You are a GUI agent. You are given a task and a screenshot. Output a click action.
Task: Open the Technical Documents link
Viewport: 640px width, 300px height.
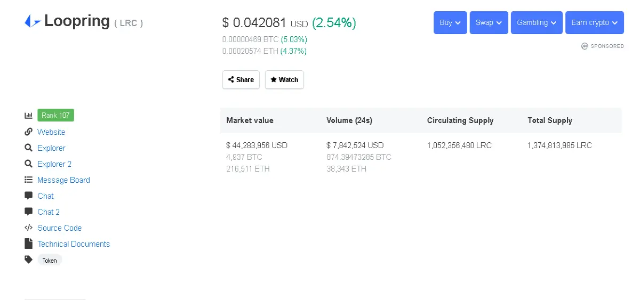(x=74, y=244)
